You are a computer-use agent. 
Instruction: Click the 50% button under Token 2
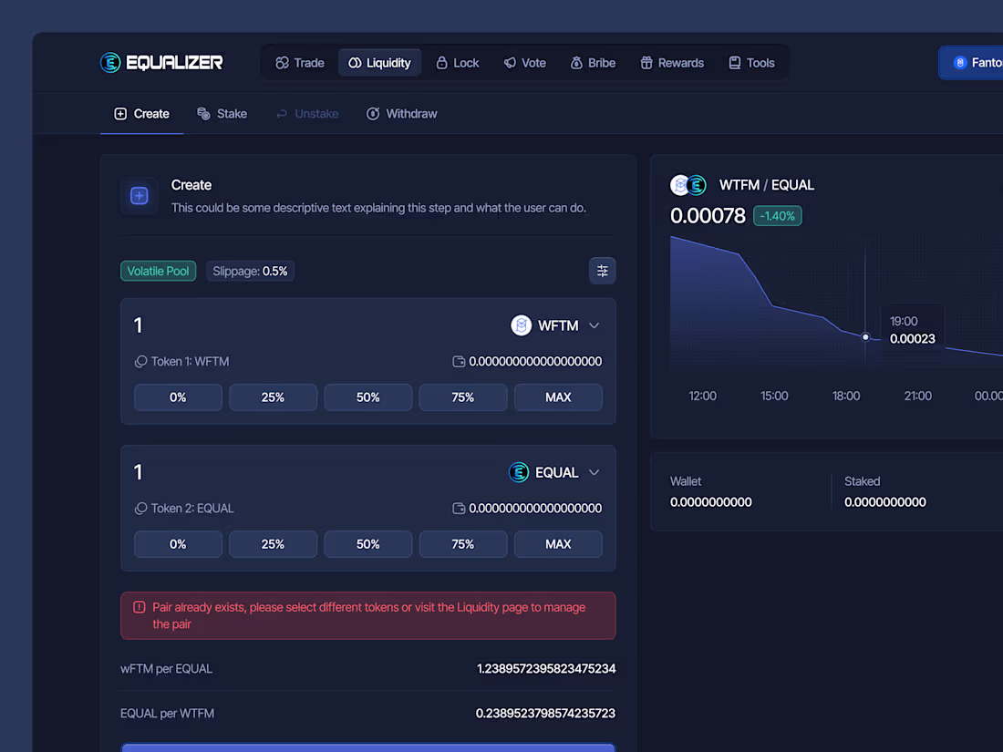[x=367, y=543]
